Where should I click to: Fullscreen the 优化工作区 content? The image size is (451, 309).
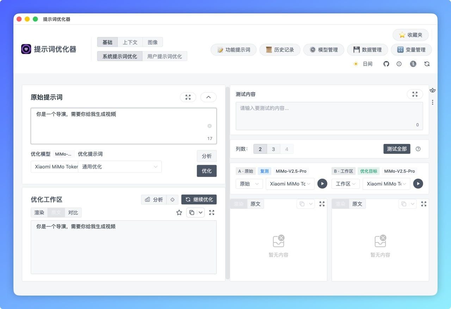tap(211, 213)
